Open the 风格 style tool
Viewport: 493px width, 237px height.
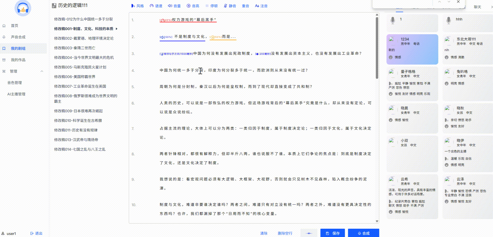[138, 6]
